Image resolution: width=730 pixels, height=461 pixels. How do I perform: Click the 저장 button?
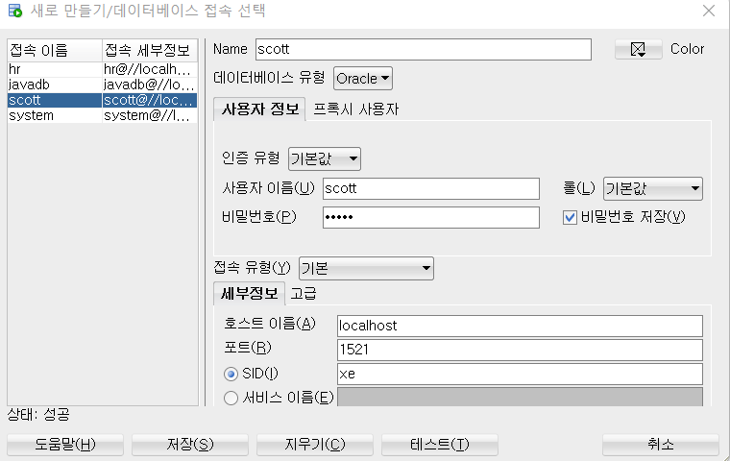[x=190, y=445]
